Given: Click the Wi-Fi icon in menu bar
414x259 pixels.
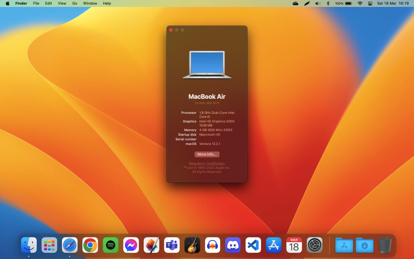Looking at the screenshot, I should pyautogui.click(x=360, y=3).
